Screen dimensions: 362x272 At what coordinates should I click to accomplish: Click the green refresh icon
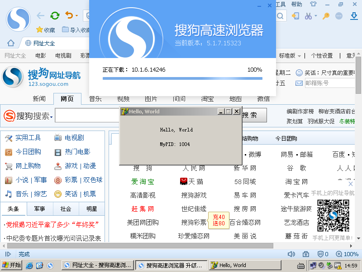pyautogui.click(x=55, y=16)
